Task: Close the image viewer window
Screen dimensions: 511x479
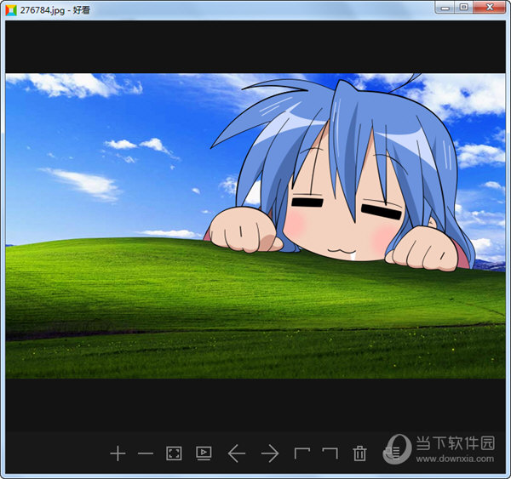Action: click(490, 8)
